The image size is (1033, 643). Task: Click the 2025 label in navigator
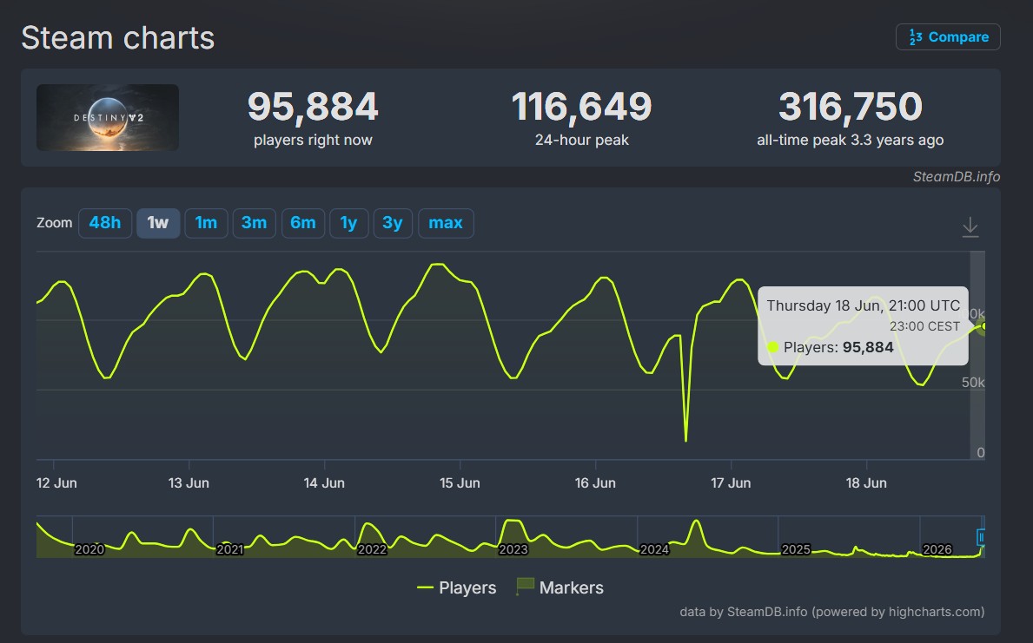point(796,549)
